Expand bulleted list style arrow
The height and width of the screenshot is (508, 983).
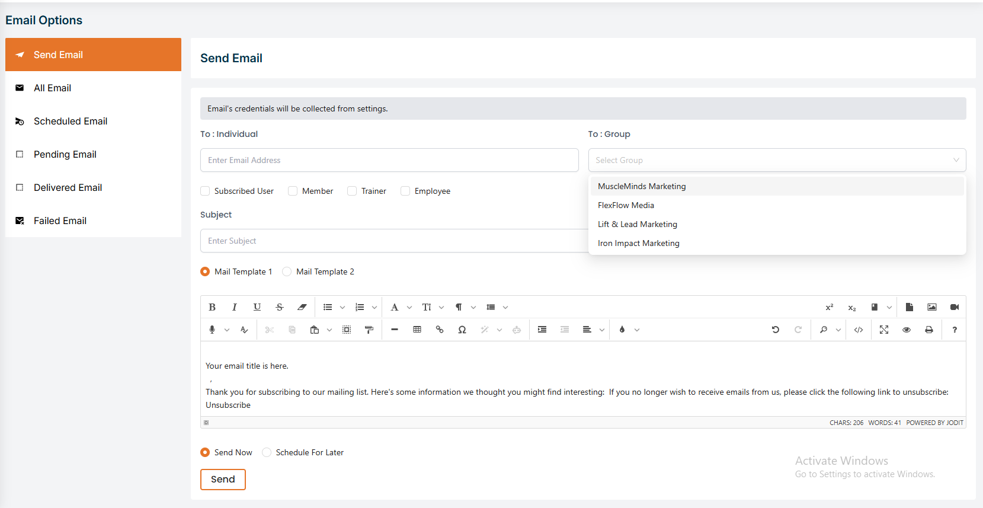click(342, 307)
